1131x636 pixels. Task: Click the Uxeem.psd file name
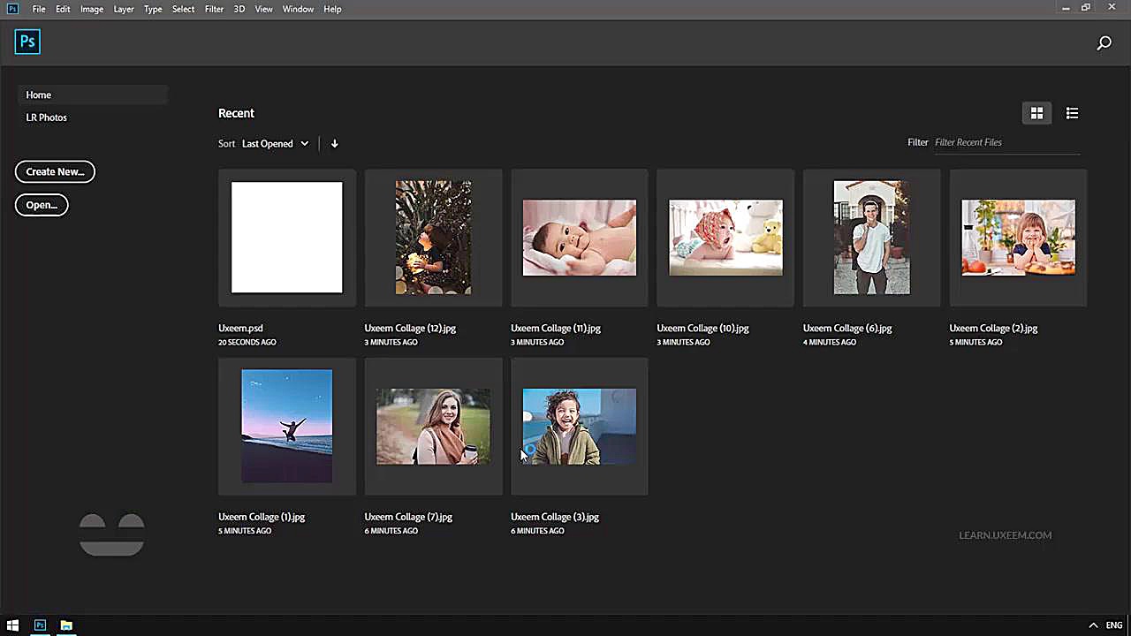pyautogui.click(x=240, y=328)
